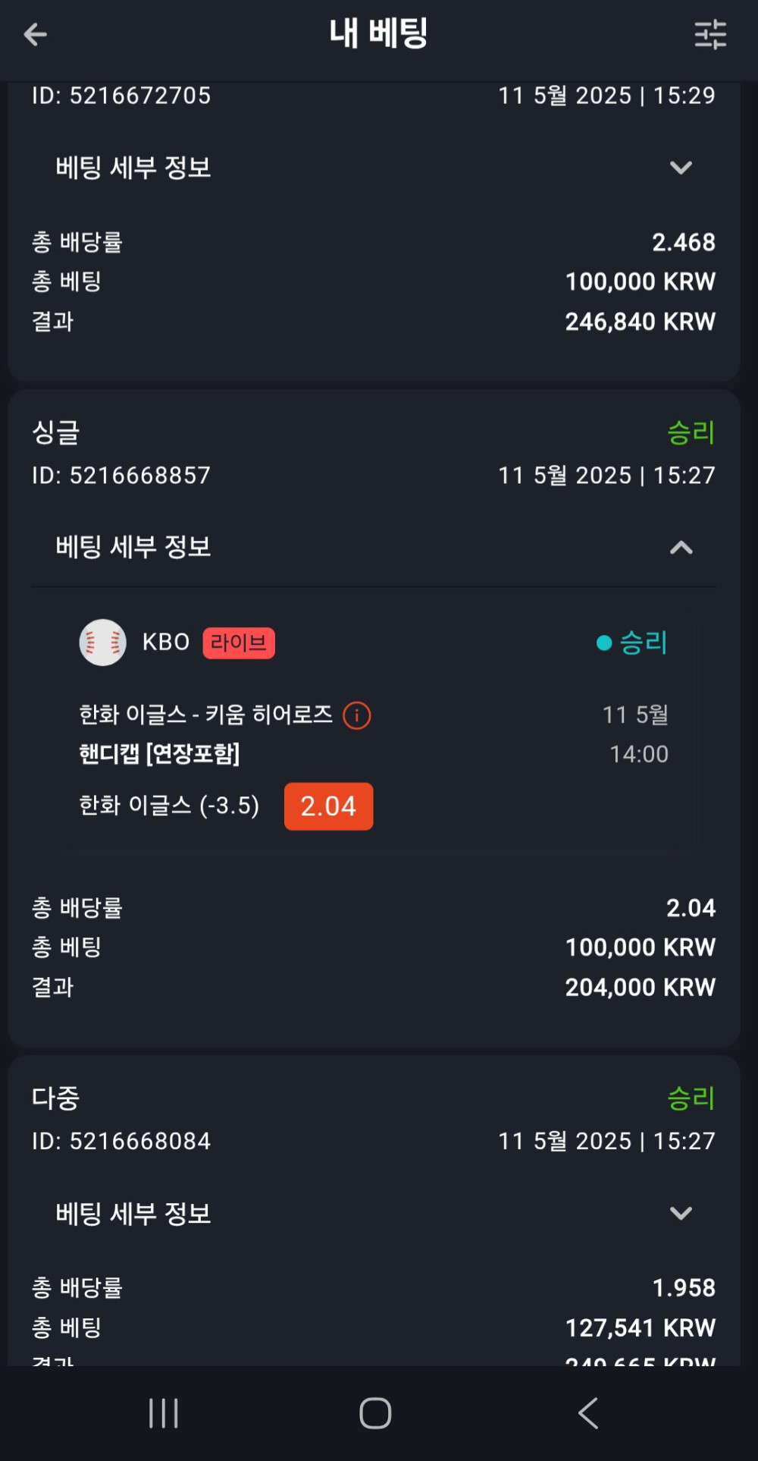Tap bet ID 5216668857 text
The width and height of the screenshot is (758, 1461).
[121, 476]
